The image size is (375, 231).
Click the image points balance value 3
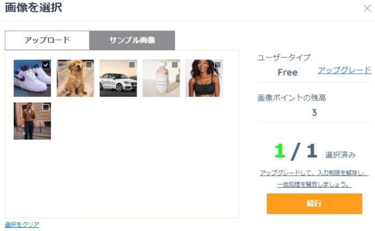[314, 112]
